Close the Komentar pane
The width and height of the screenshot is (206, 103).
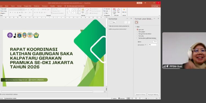click(131, 19)
